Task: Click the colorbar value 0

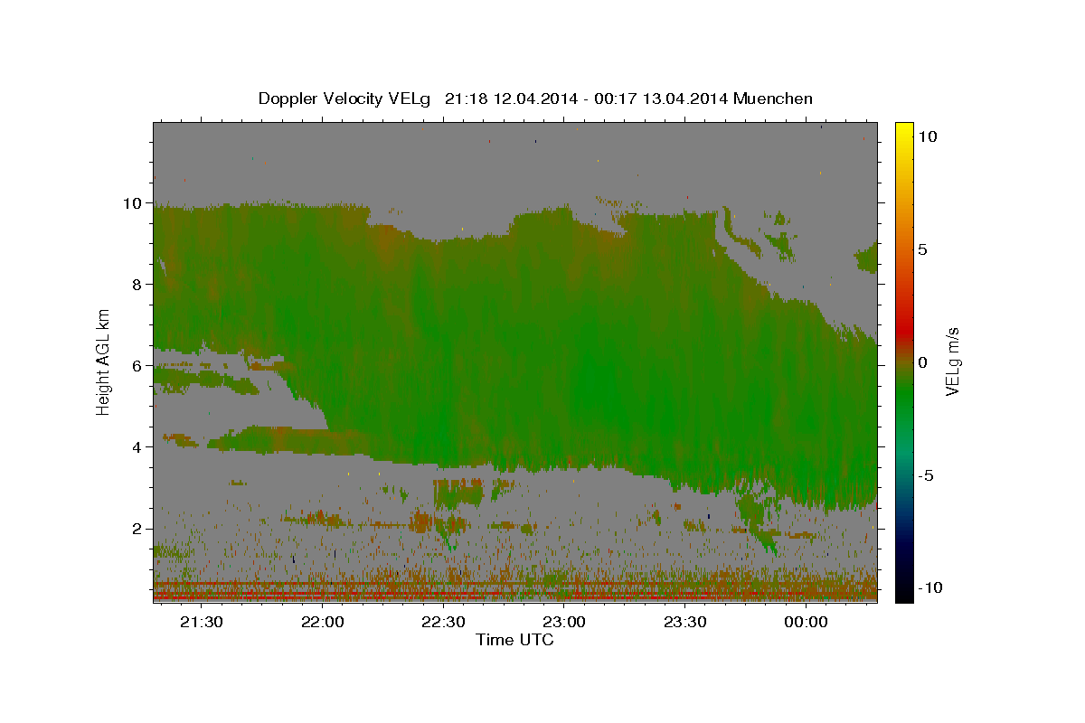Action: [922, 362]
